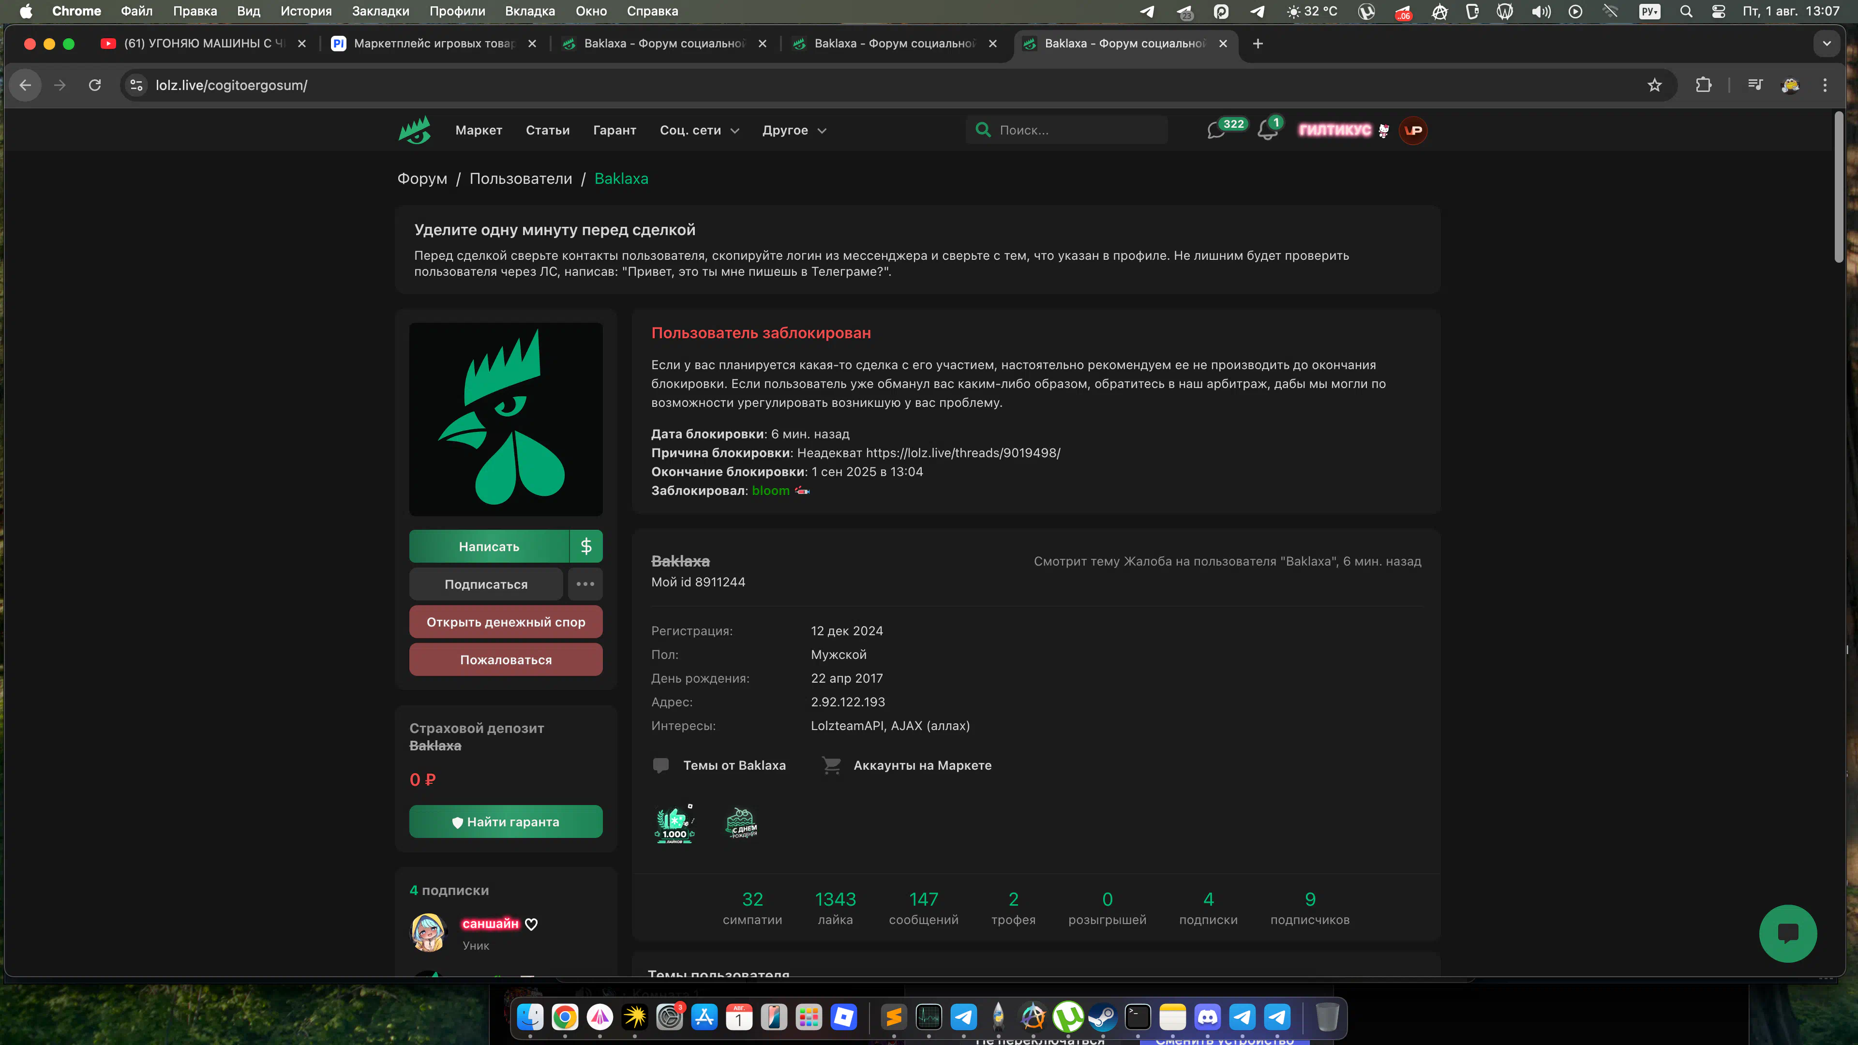Open the Гарант nav item
This screenshot has height=1045, width=1858.
click(x=614, y=130)
